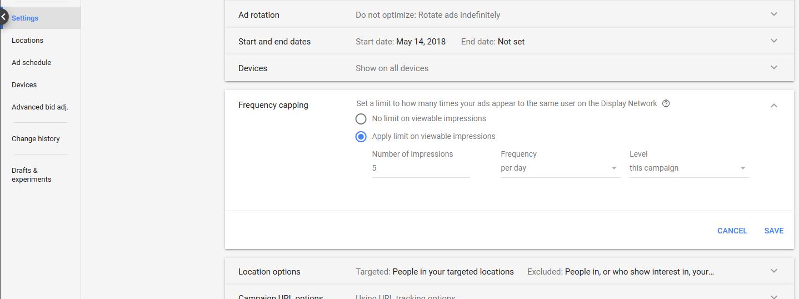Expand the Start and end dates section
This screenshot has width=799, height=299.
coord(774,41)
